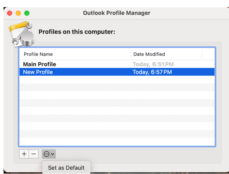Add a new profile with plus button

coord(24,154)
